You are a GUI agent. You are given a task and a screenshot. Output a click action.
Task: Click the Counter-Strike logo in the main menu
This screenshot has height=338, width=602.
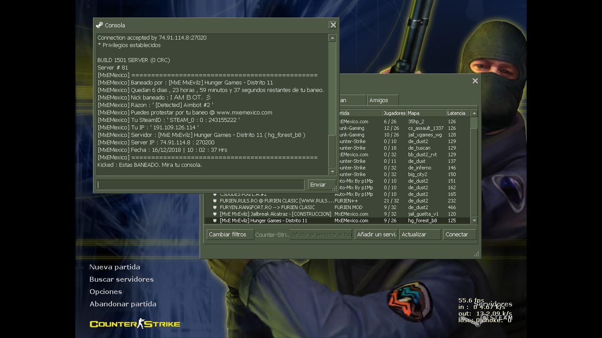[x=135, y=324]
